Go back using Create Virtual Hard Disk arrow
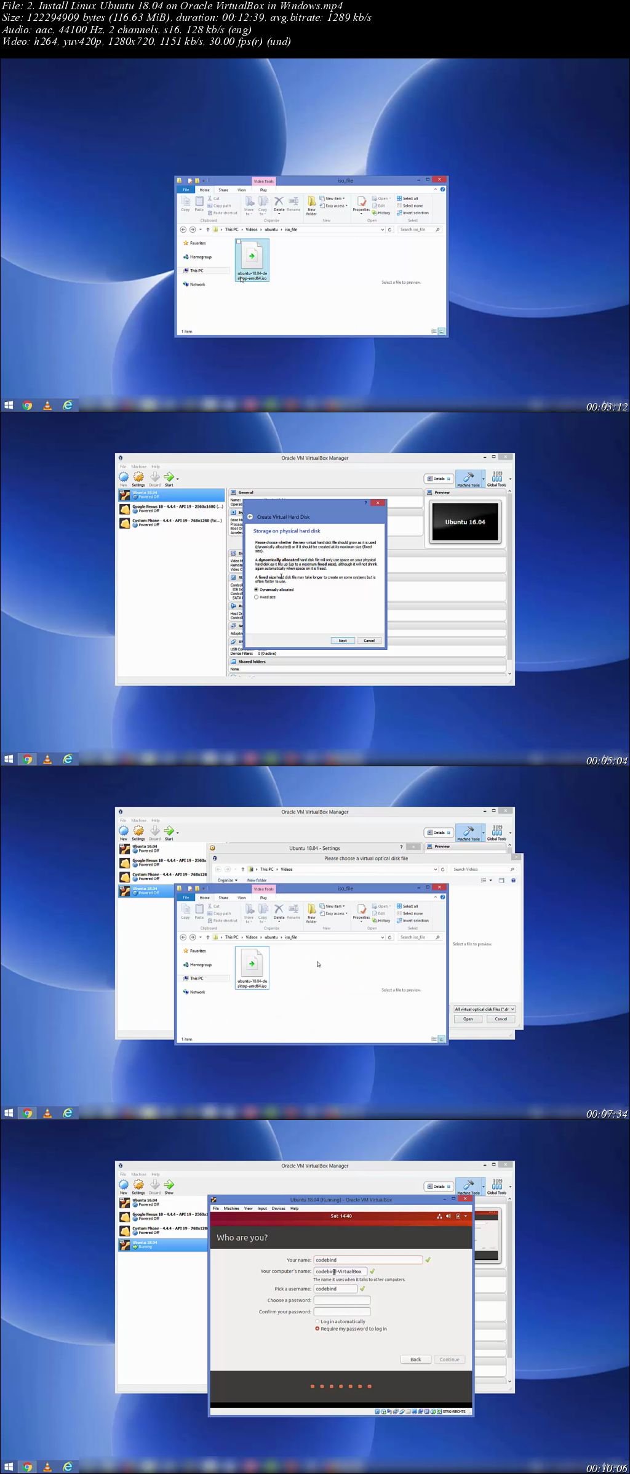Viewport: 630px width, 1474px height. [x=250, y=517]
